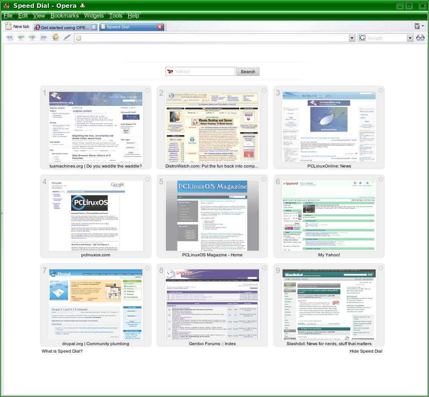This screenshot has width=429, height=397.
Task: Click the panel toggle handle on left edge
Action: [x=2, y=213]
